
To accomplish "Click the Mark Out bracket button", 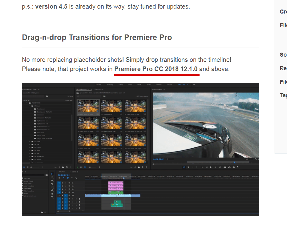I will tap(197, 167).
